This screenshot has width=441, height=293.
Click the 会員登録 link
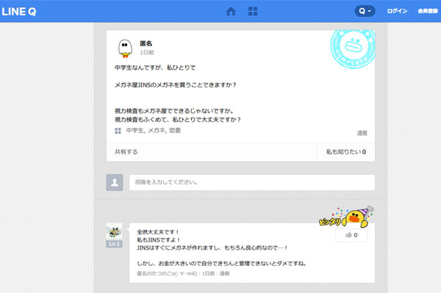(x=428, y=11)
